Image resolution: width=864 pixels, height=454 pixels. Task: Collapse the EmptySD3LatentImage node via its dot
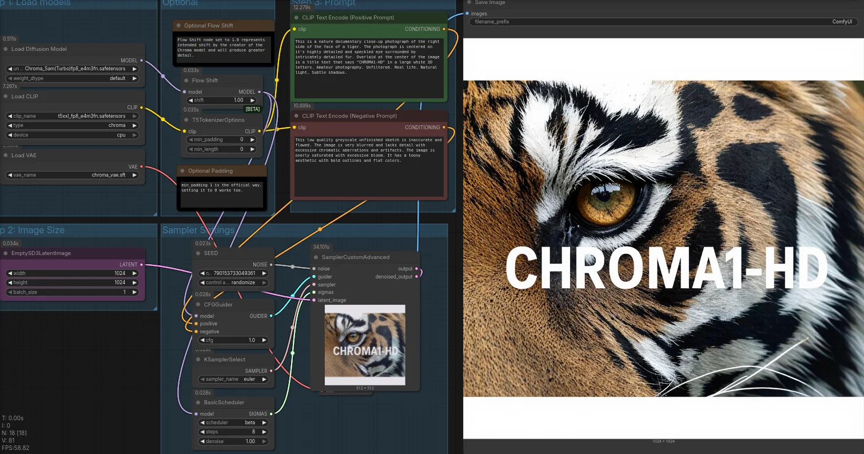point(6,253)
